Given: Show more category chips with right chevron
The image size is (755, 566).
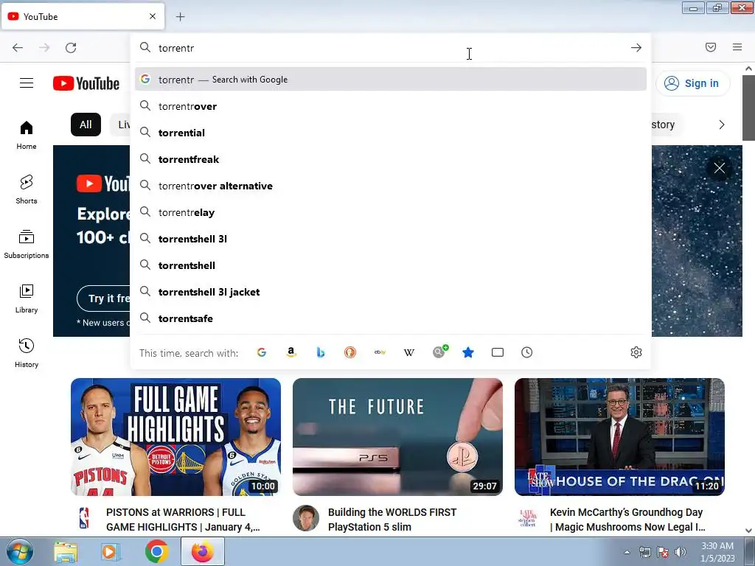Looking at the screenshot, I should (x=721, y=125).
